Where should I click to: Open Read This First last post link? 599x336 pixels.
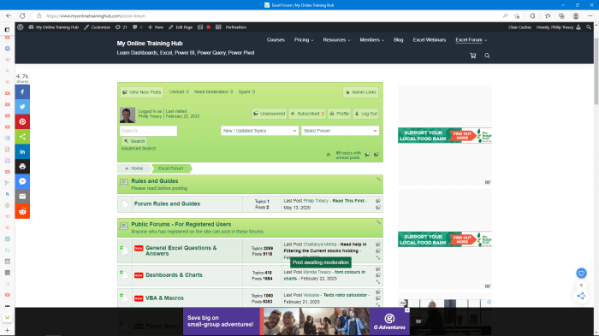[x=348, y=200]
